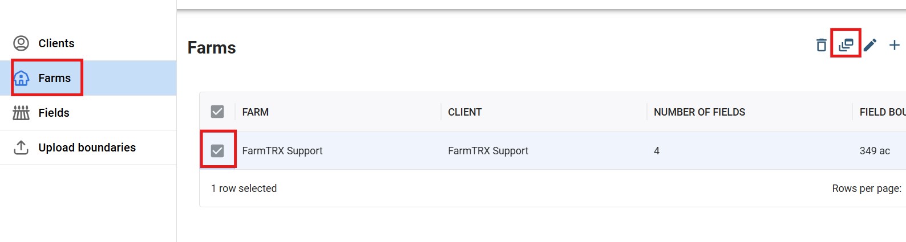
Task: Go to the Fields menu label
Action: coord(54,113)
